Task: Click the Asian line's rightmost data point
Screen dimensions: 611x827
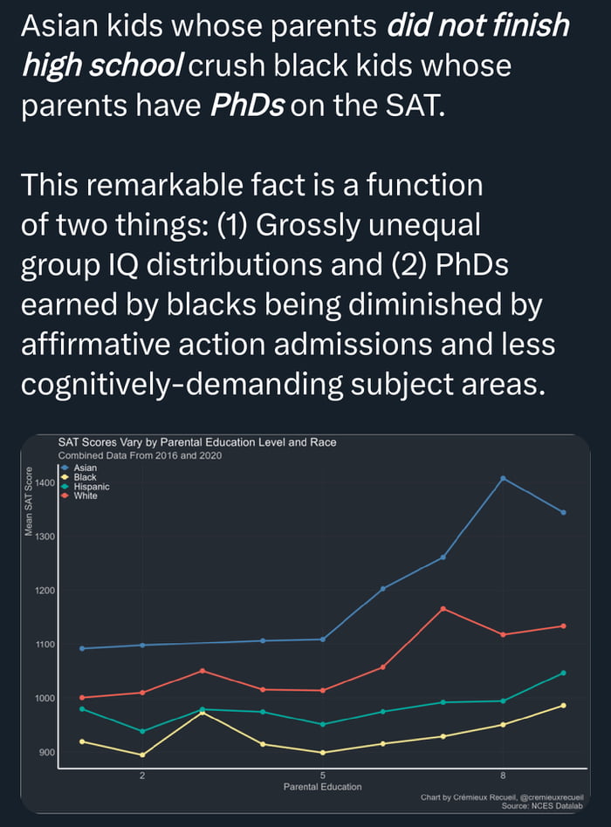Action: [563, 512]
